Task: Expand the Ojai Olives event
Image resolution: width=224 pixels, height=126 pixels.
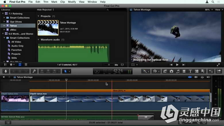Action: pyautogui.click(x=4, y=22)
